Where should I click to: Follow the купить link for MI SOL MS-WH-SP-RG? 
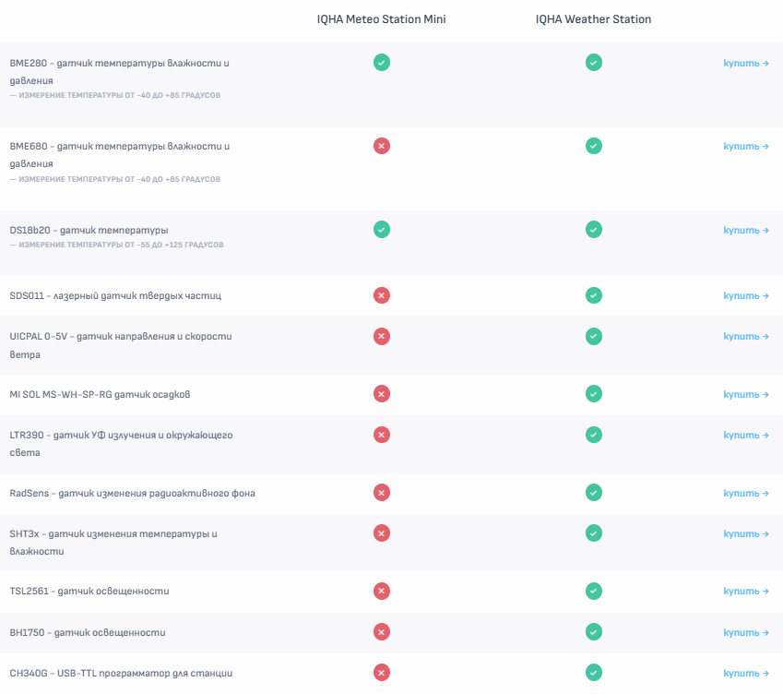(x=746, y=395)
